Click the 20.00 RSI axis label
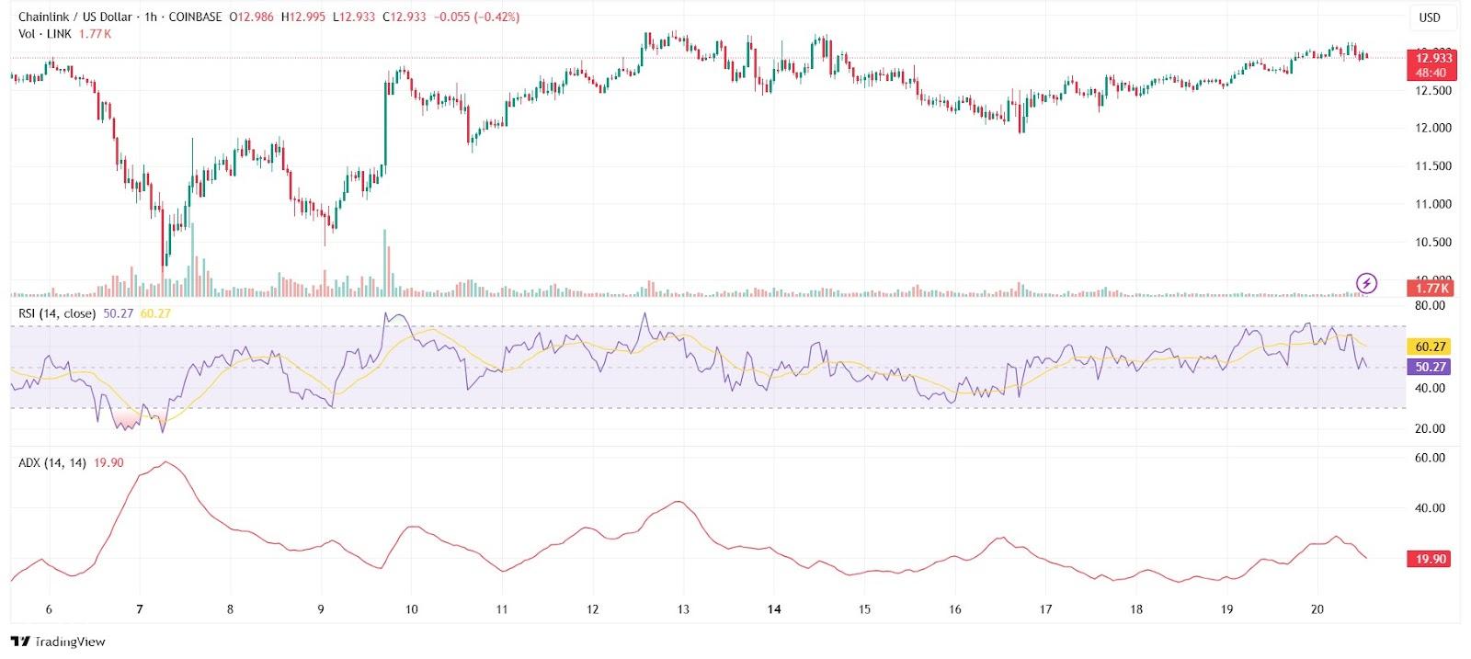This screenshot has height=659, width=1471. [1430, 428]
